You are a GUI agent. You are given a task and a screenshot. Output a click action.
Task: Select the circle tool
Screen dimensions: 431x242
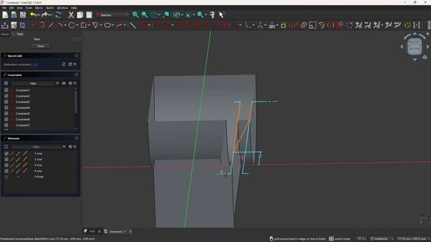click(x=71, y=26)
